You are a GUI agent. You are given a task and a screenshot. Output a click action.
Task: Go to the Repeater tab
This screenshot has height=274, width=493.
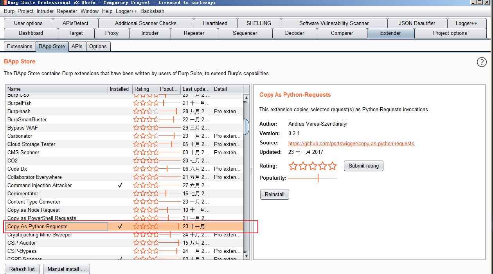194,33
